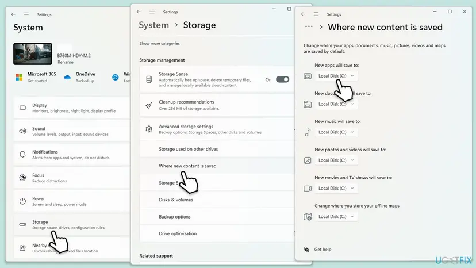Click back arrow in Where new content window
Viewport: 476px width, 268px height.
303,14
